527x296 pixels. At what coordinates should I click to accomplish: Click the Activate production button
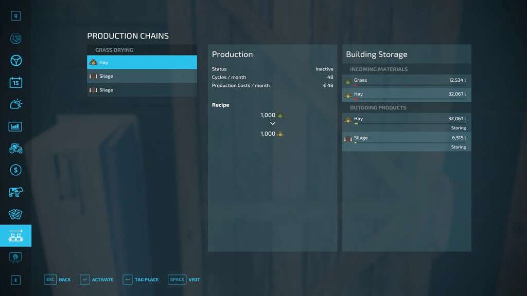click(97, 280)
